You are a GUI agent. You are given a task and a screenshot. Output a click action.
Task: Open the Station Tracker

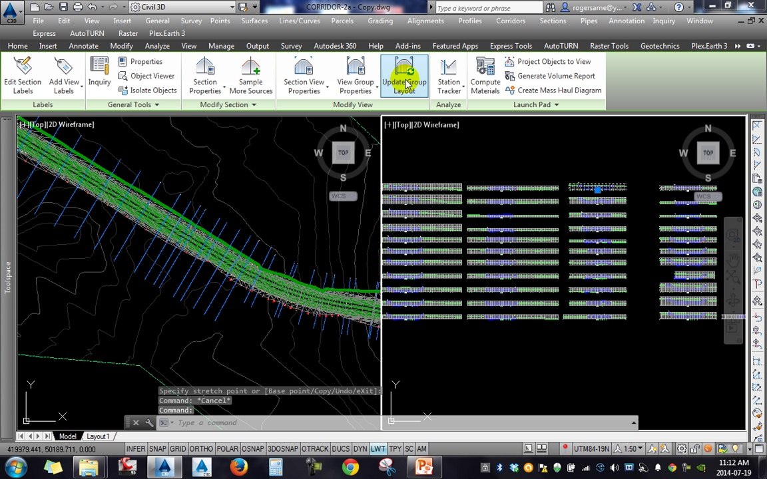[x=449, y=76]
